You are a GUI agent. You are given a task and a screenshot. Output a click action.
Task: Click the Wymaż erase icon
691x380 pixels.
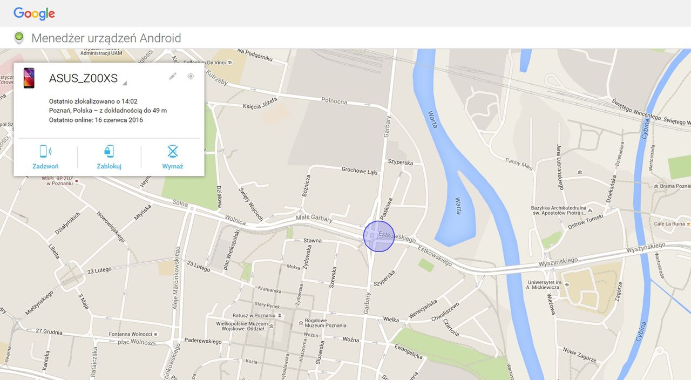click(173, 152)
